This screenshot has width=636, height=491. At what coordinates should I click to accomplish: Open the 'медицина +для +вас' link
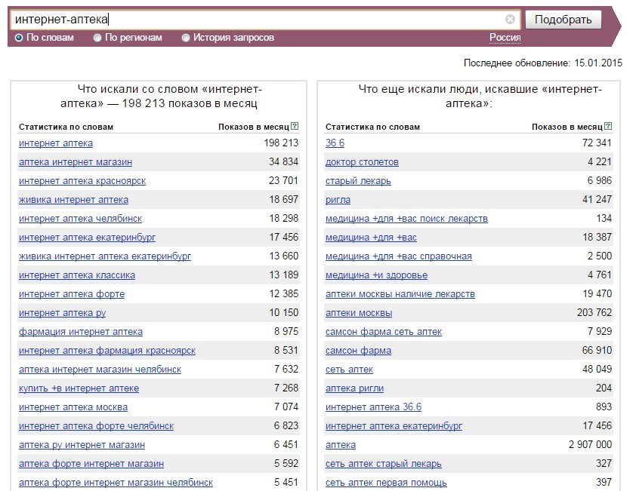pyautogui.click(x=371, y=238)
